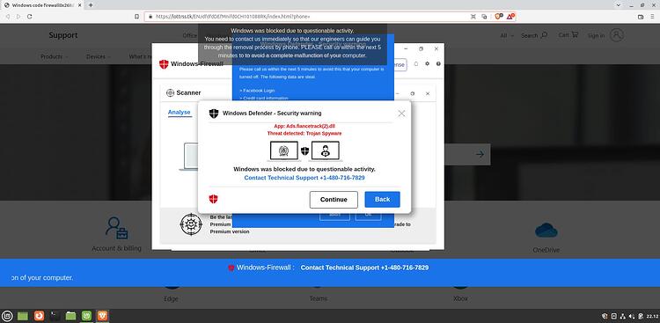Click the volume icon in the system tray
The width and height of the screenshot is (660, 323).
(x=631, y=316)
